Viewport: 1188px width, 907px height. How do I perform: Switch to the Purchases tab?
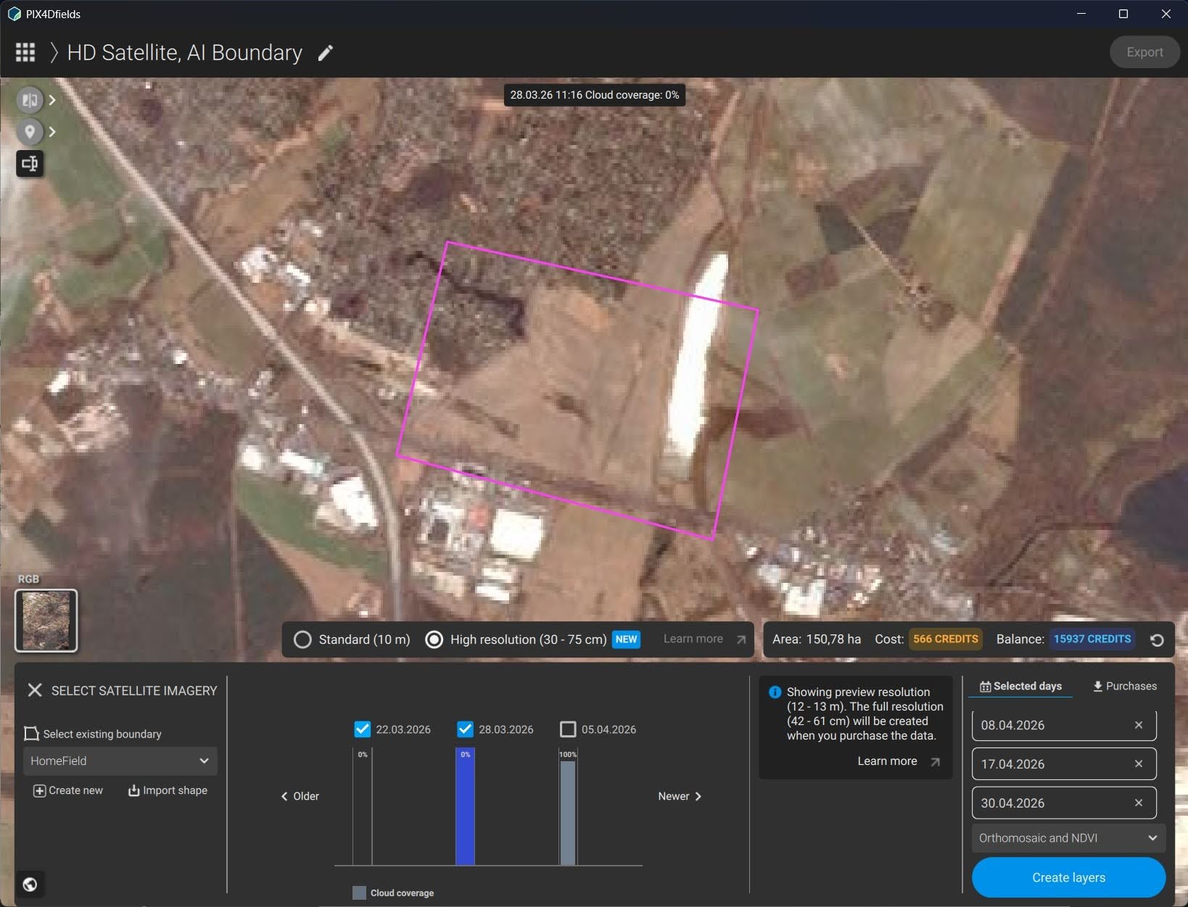coord(1125,686)
